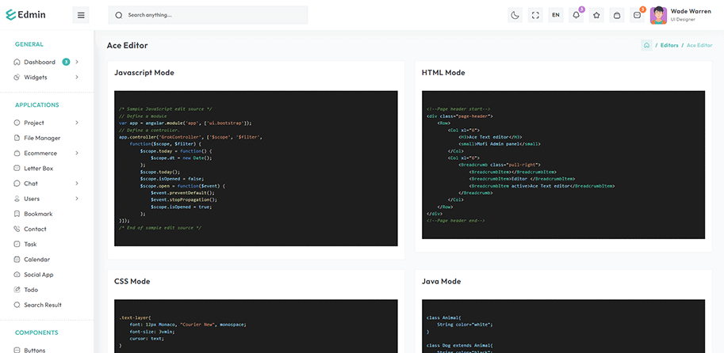The width and height of the screenshot is (724, 353).
Task: Open the messages envelope icon
Action: point(637,15)
